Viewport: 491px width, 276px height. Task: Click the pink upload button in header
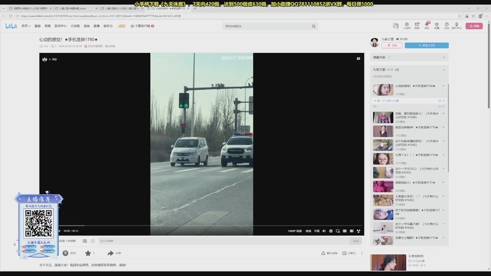pos(474,26)
